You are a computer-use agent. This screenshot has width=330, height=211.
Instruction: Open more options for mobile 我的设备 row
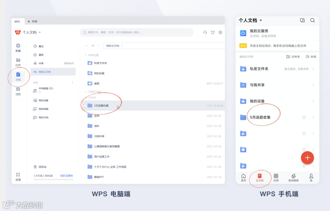click(x=313, y=101)
